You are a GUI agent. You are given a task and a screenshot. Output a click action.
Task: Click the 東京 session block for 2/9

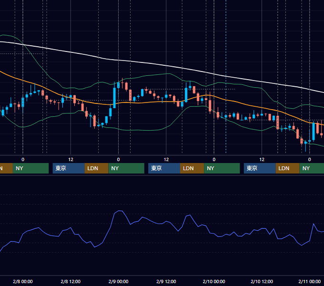(164, 168)
